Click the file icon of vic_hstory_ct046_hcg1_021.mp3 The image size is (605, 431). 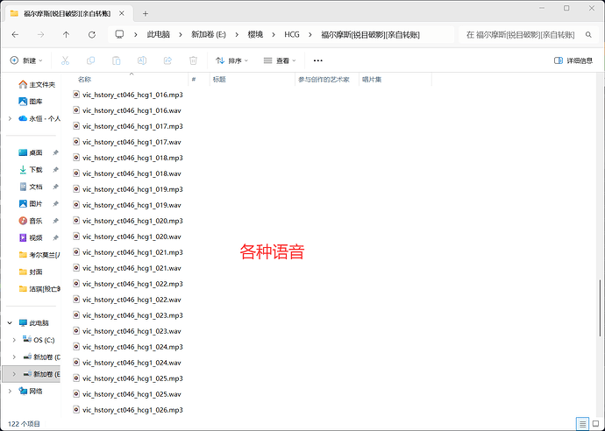(x=76, y=252)
